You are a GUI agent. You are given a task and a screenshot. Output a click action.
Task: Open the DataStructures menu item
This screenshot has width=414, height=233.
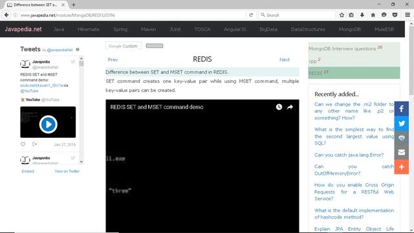point(308,29)
